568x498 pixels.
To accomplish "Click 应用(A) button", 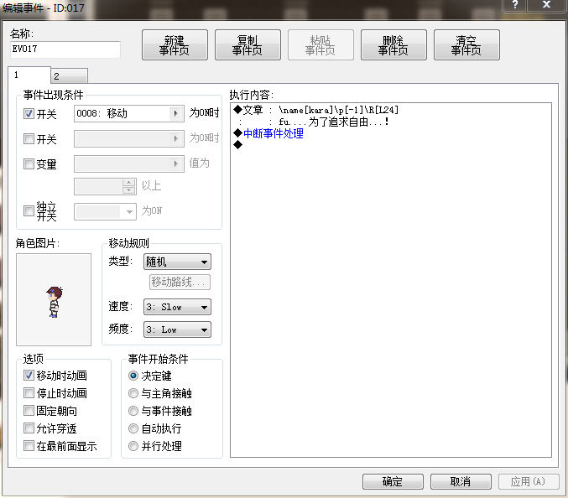I will [x=529, y=482].
